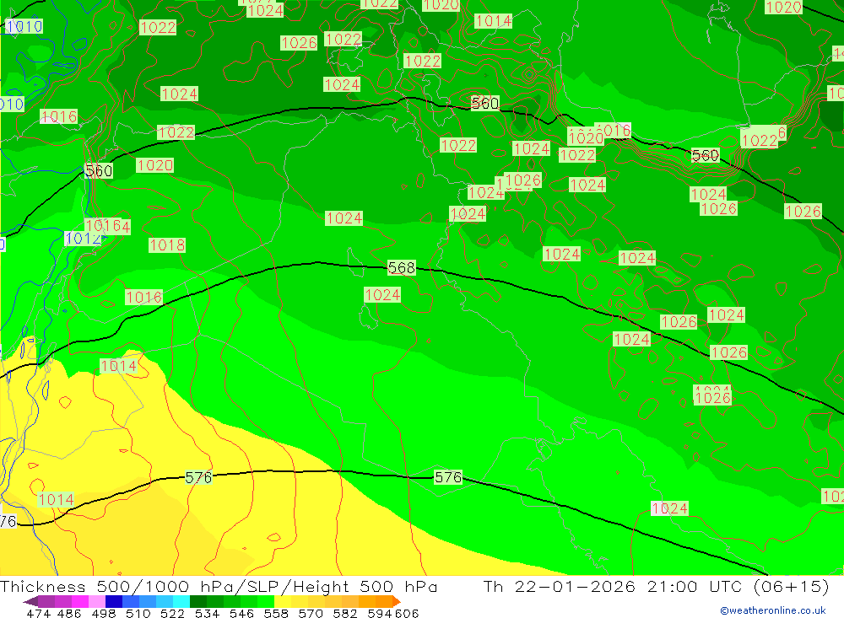
Task: Click the legend value 606
Action: tap(407, 613)
